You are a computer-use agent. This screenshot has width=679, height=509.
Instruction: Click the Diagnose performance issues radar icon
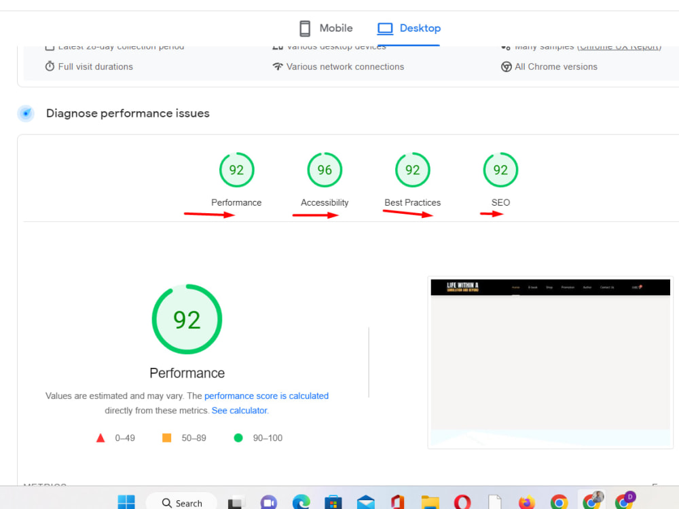[x=26, y=113]
